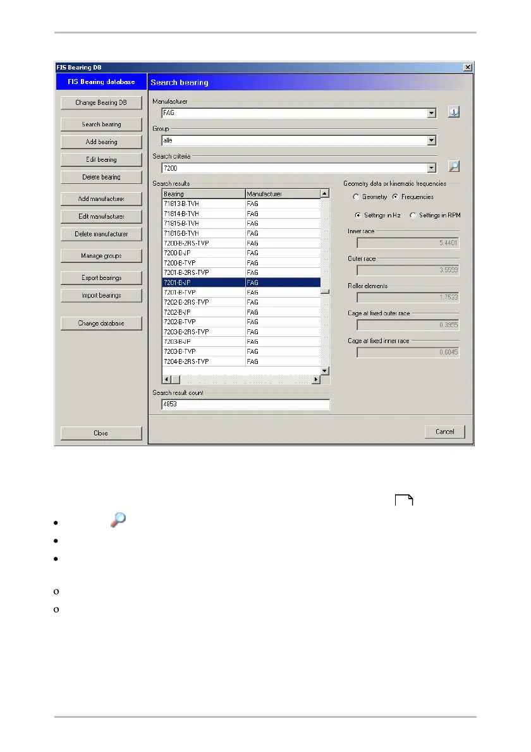The width and height of the screenshot is (531, 752).
Task: Select bearing 7200-B-JP row
Action: 241,253
